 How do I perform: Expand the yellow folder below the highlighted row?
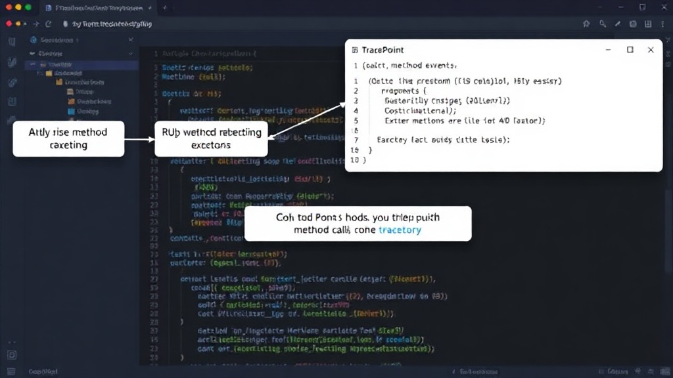pos(39,73)
